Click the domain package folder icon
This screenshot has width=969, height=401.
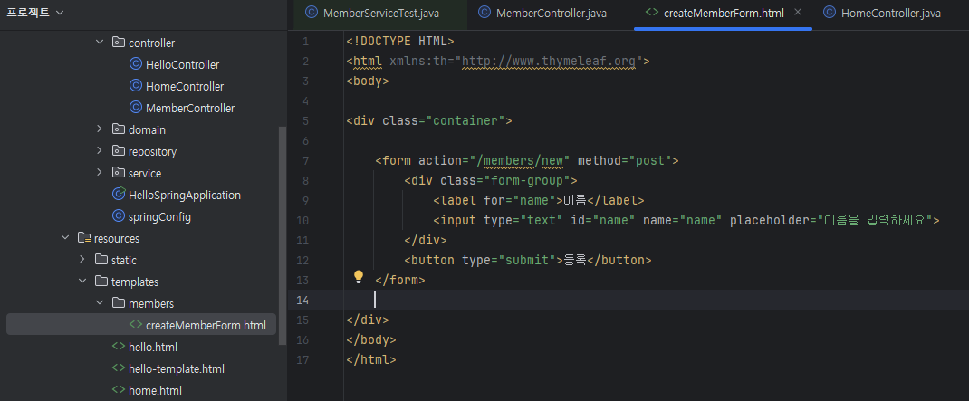point(118,129)
